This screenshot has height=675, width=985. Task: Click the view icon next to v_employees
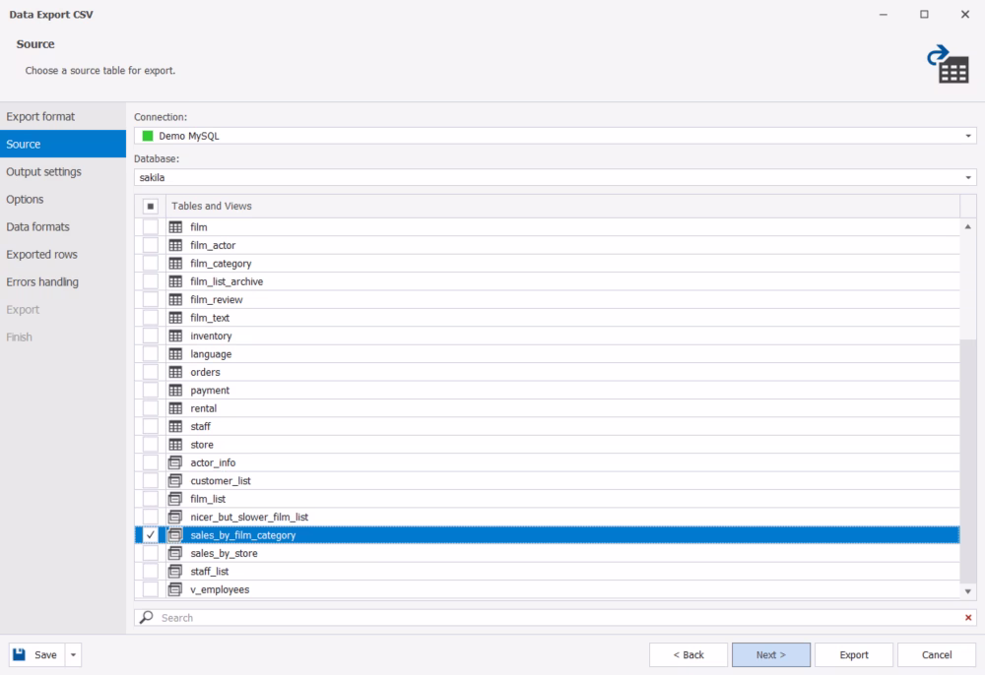[x=175, y=589]
